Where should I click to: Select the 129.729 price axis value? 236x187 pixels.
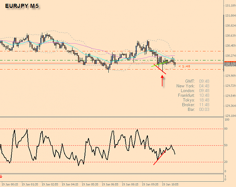coord(230,86)
